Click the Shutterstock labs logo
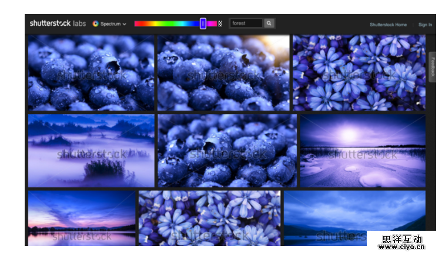 (58, 23)
